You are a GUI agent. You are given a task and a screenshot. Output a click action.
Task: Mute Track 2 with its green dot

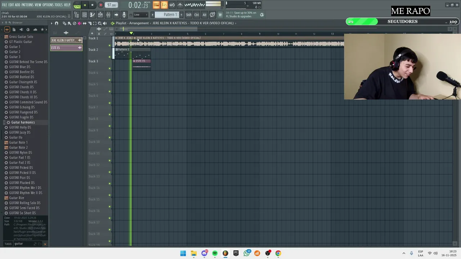109,57
